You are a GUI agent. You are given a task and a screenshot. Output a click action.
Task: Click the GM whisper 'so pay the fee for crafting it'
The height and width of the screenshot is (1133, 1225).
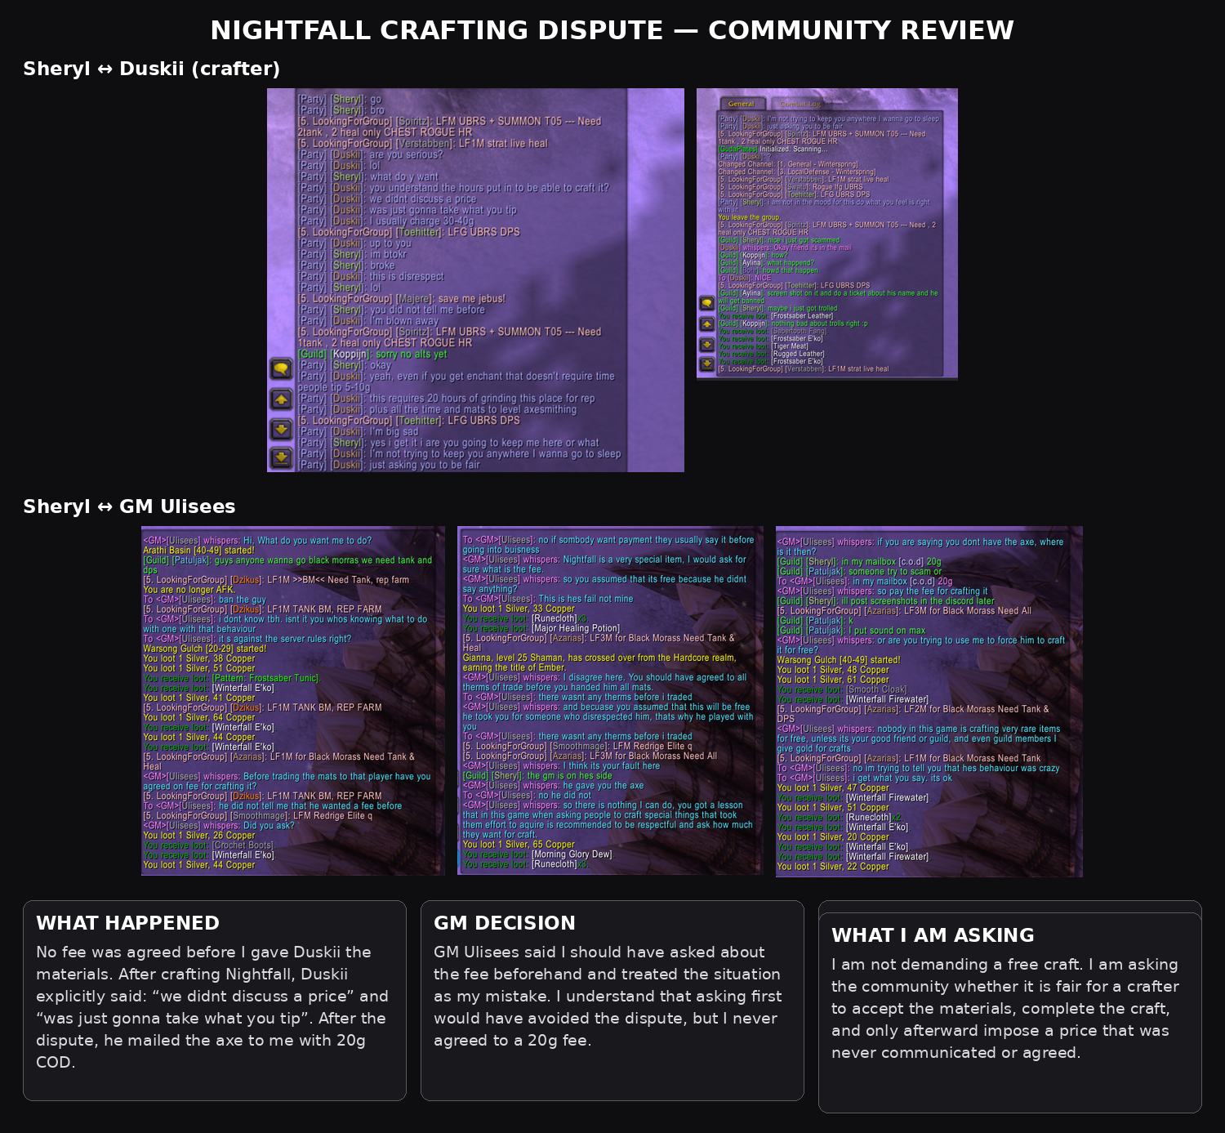click(883, 591)
